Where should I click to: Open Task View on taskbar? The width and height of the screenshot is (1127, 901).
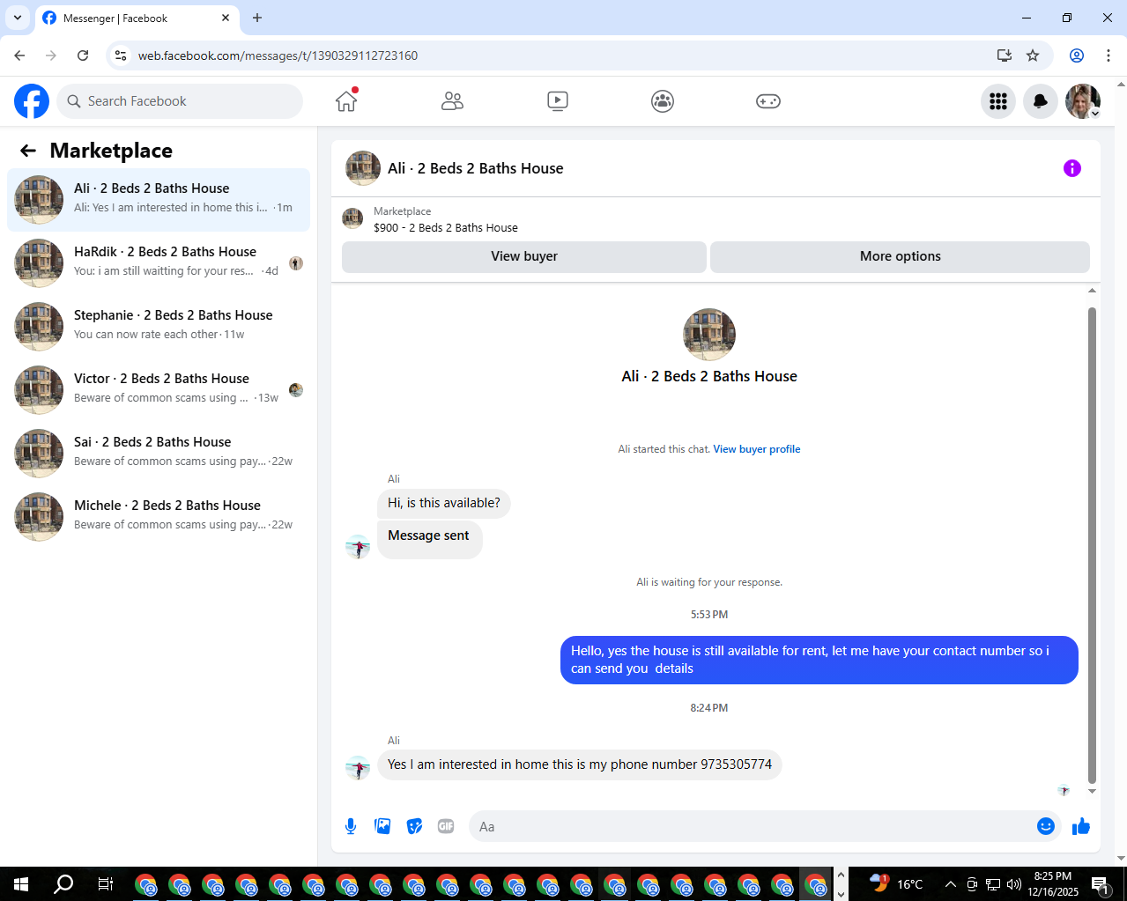pyautogui.click(x=106, y=883)
